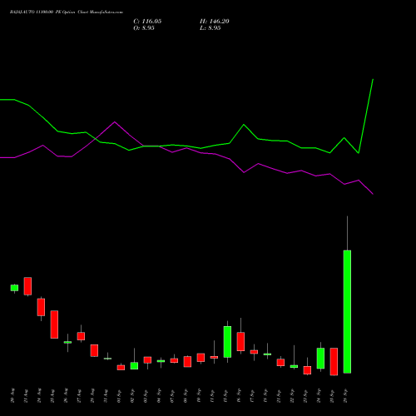Click the 21 Aug date label
This screenshot has height=416, width=416.
coord(26,395)
